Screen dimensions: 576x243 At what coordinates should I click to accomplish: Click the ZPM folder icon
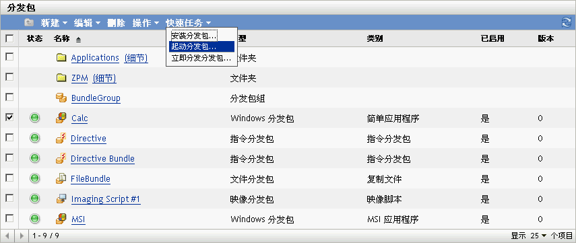tap(61, 78)
